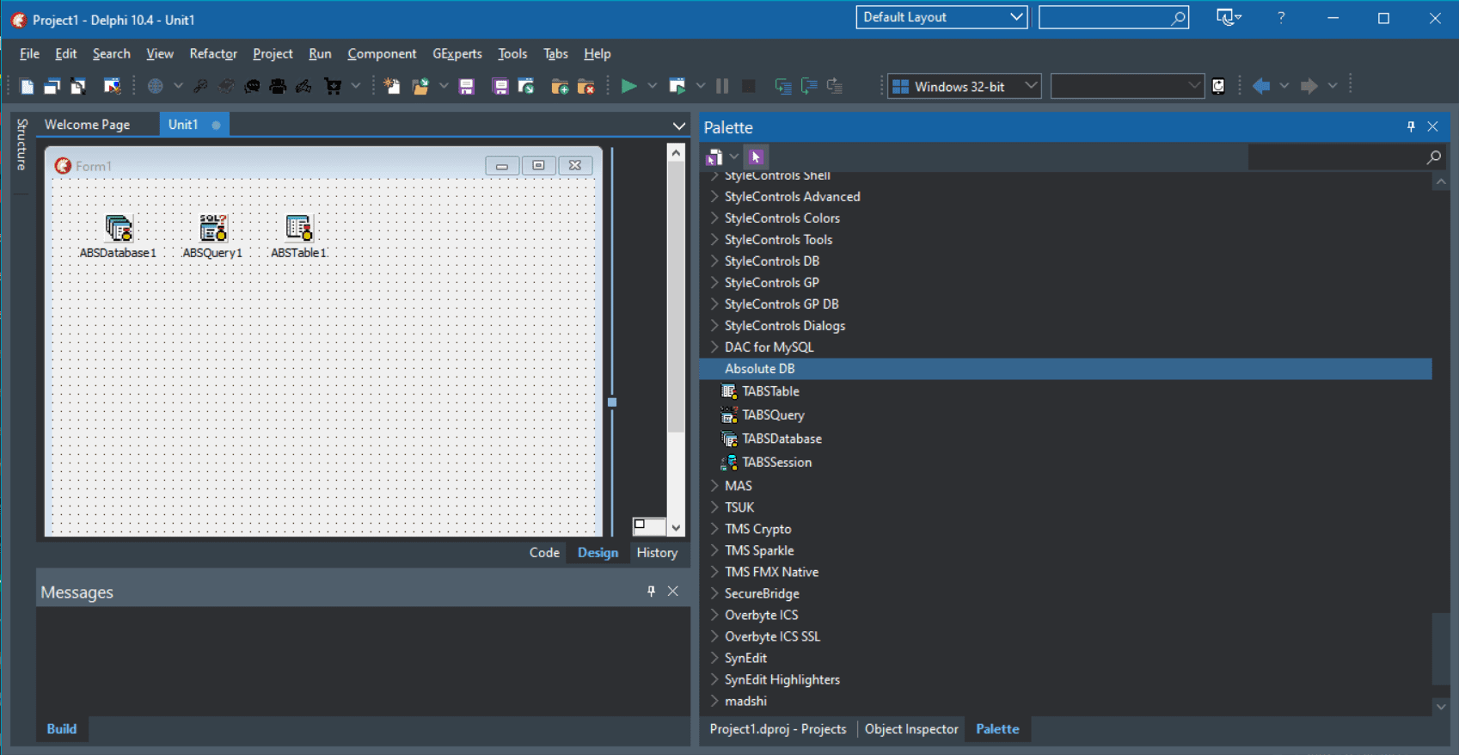This screenshot has width=1459, height=755.
Task: Open the Refactor menu
Action: click(x=213, y=53)
